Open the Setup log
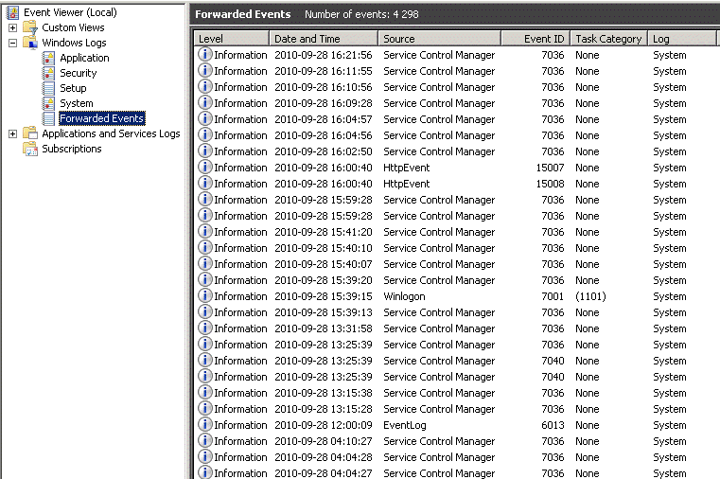The width and height of the screenshot is (720, 479). [73, 88]
